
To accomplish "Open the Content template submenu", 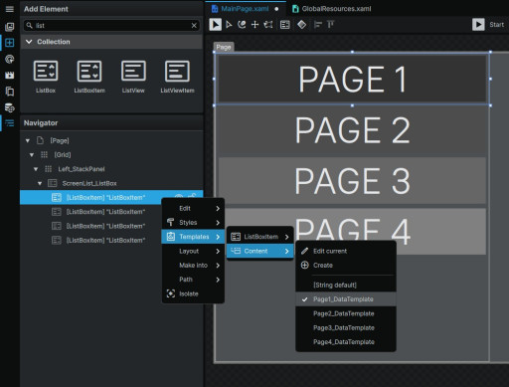I will coord(260,251).
